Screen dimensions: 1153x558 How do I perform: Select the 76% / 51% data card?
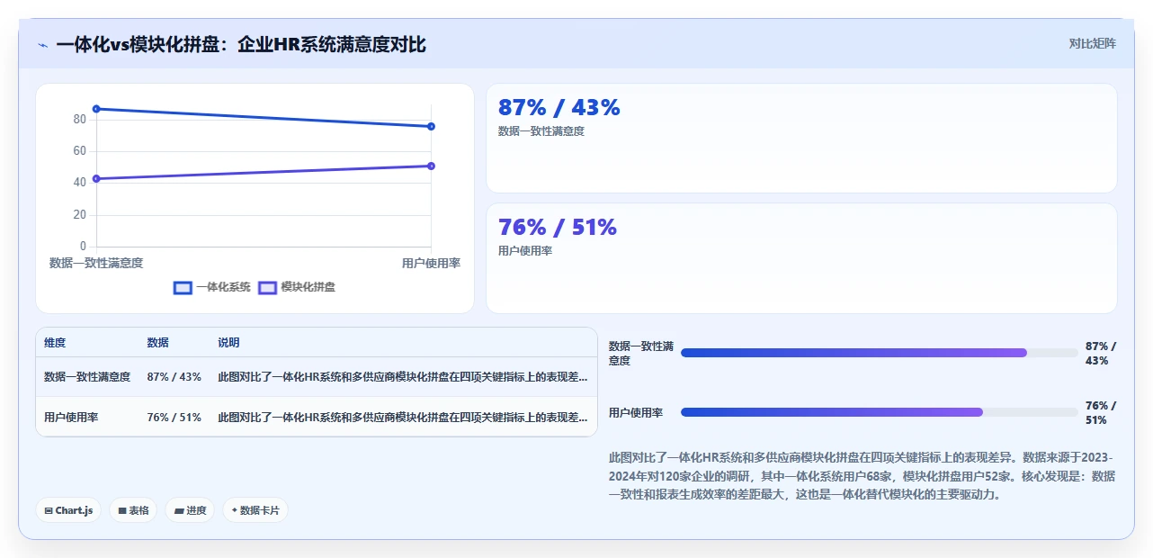pyautogui.click(x=801, y=258)
